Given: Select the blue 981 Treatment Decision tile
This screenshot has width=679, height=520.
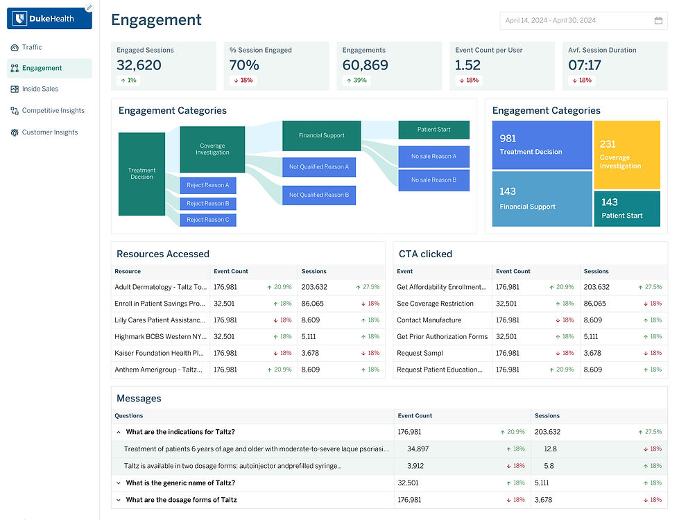Looking at the screenshot, I should (542, 145).
